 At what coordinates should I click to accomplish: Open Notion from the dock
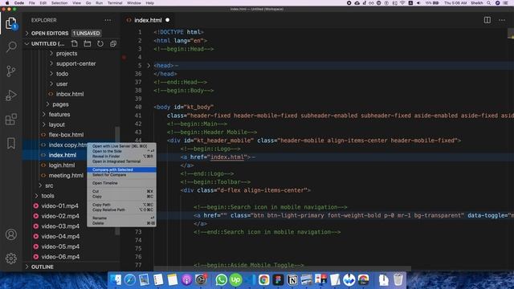point(292,279)
